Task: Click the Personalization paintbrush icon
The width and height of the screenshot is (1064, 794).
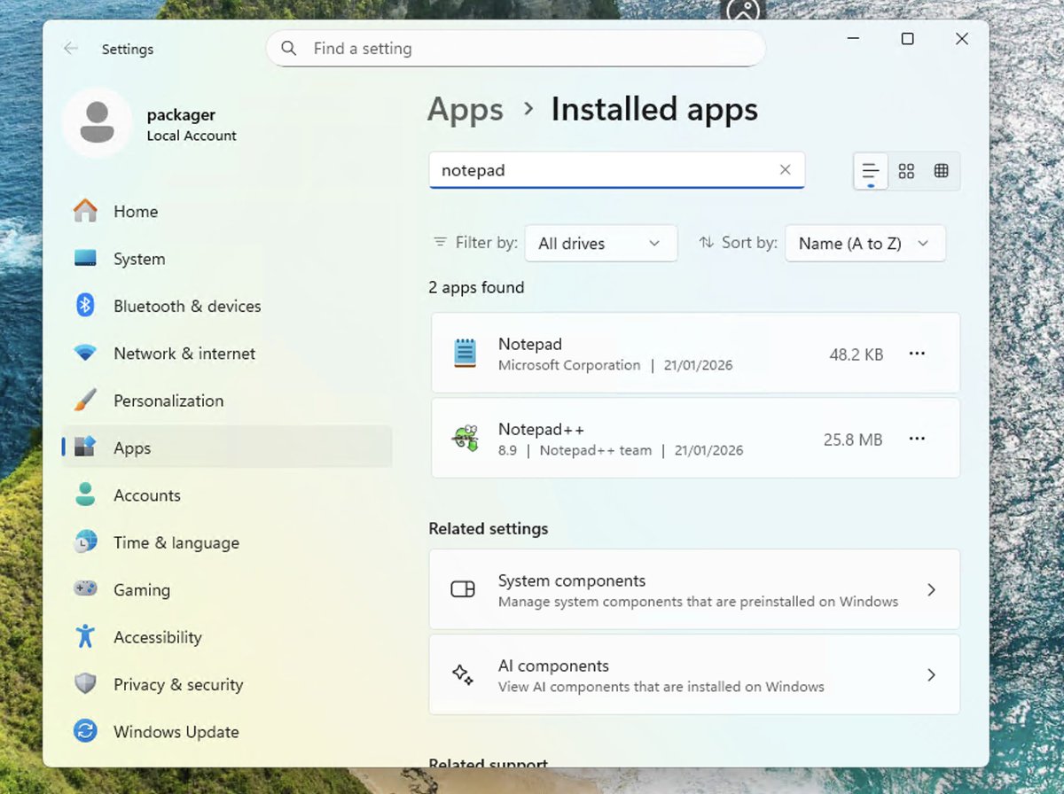Action: pyautogui.click(x=85, y=401)
